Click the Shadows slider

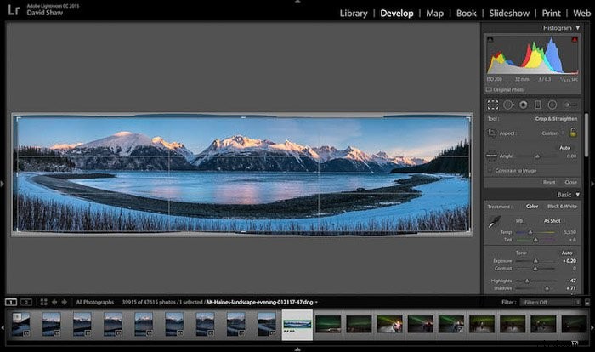535,288
